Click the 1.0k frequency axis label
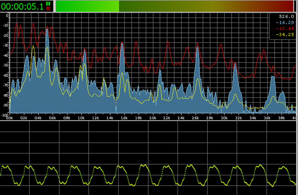This screenshot has height=195, width=298. coord(81,118)
